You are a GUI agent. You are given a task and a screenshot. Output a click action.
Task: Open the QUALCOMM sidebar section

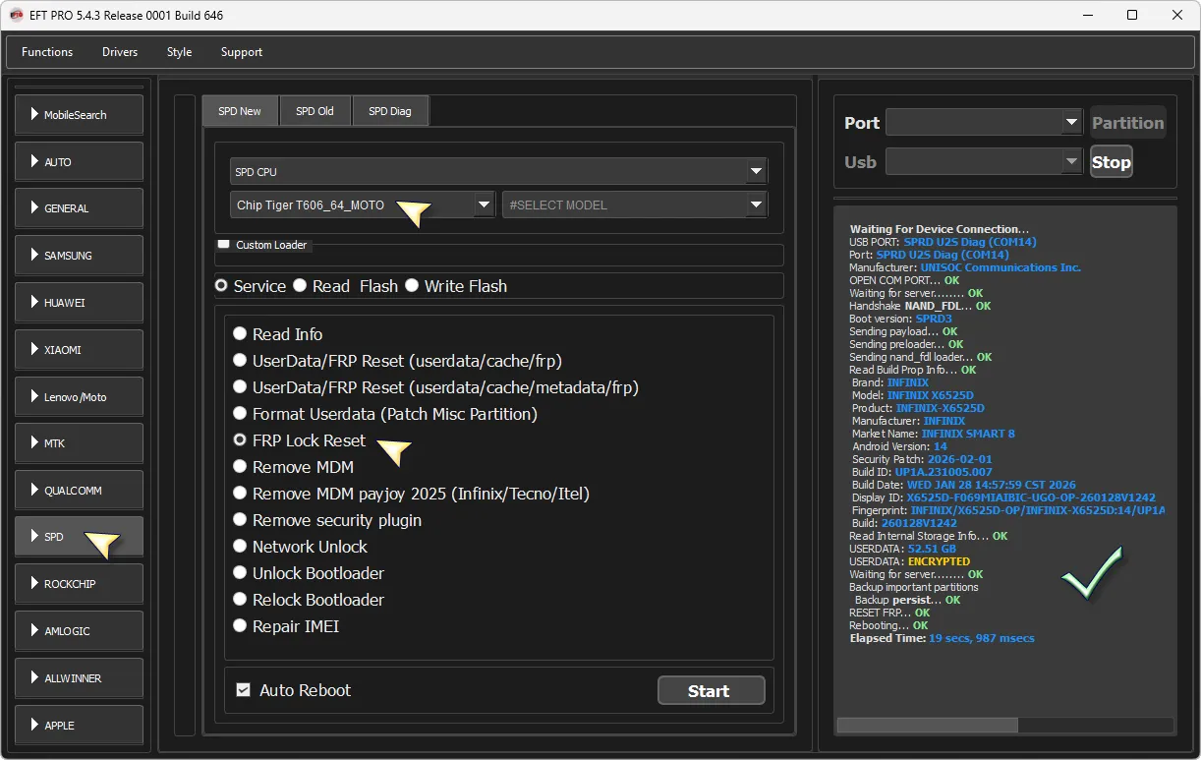pos(79,491)
